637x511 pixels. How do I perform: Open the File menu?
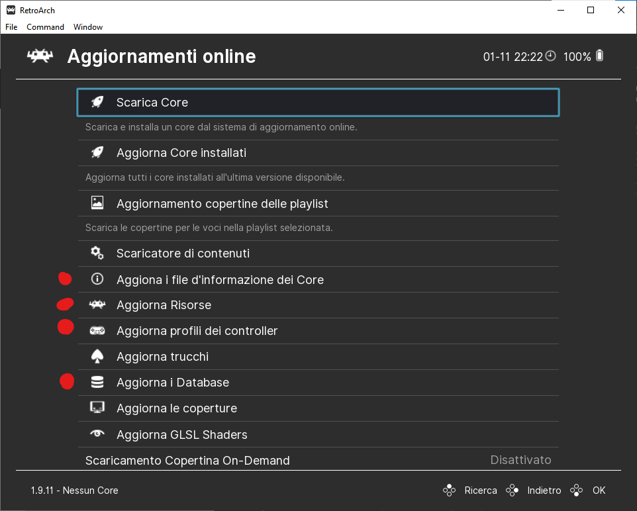tap(11, 27)
